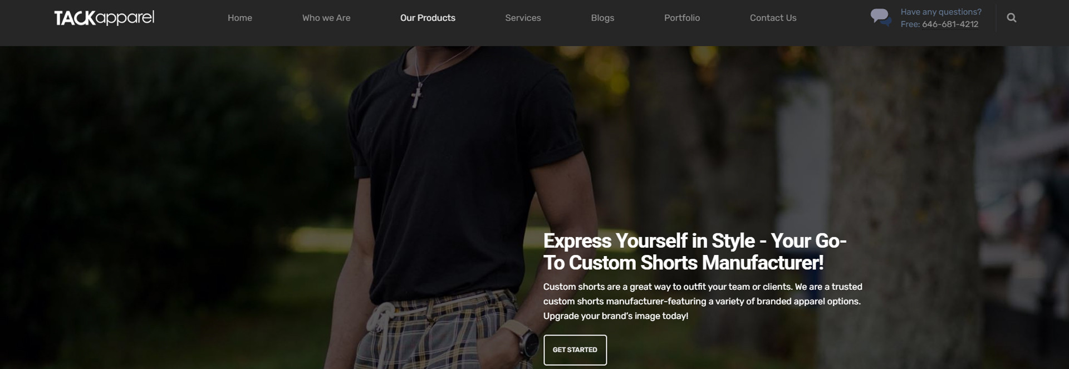Click the custom shorts description paragraph
1069x369 pixels.
click(703, 301)
